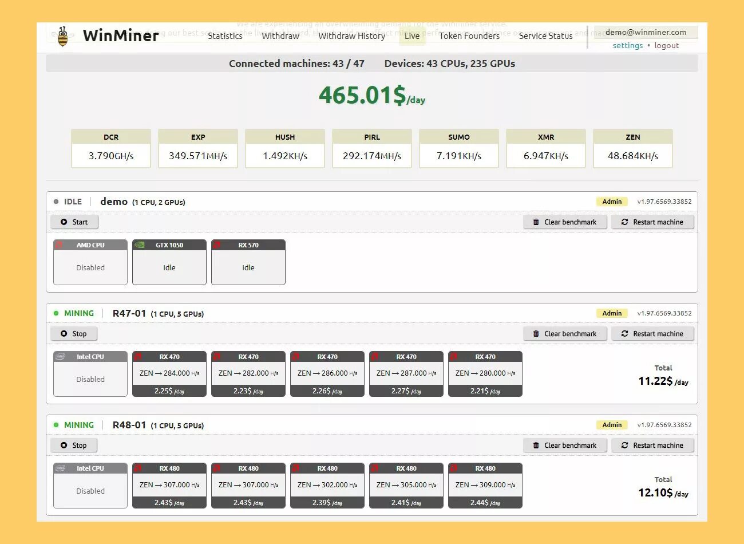Screen dimensions: 744x544
Task: Open Withdraw History
Action: (x=351, y=36)
